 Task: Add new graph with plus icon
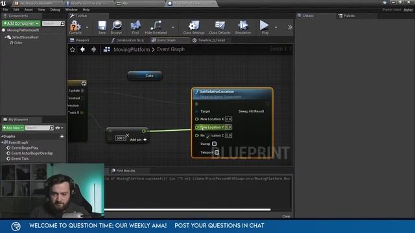(x=62, y=137)
